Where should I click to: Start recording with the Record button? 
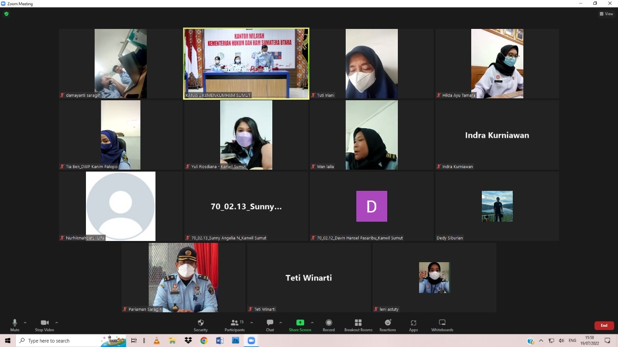pyautogui.click(x=329, y=323)
